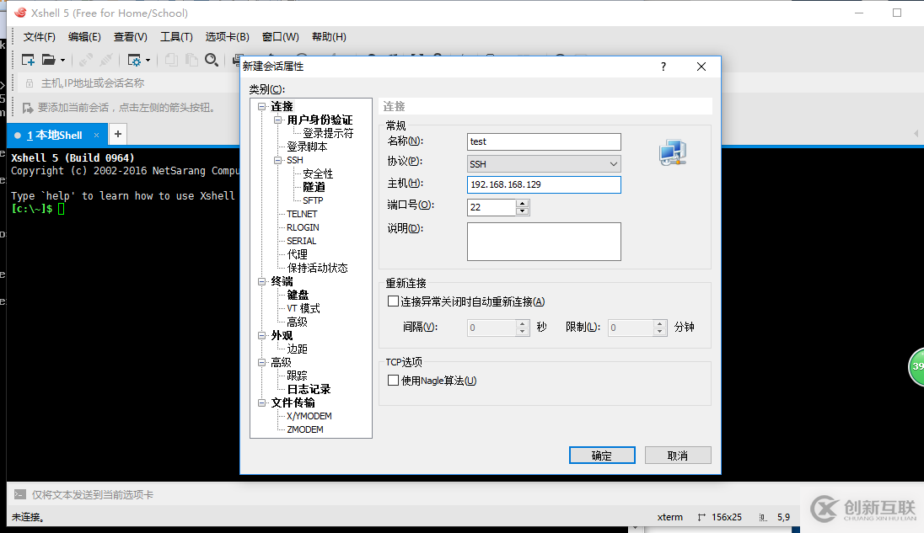This screenshot has width=924, height=533.
Task: Click the 确定 button
Action: coord(602,455)
